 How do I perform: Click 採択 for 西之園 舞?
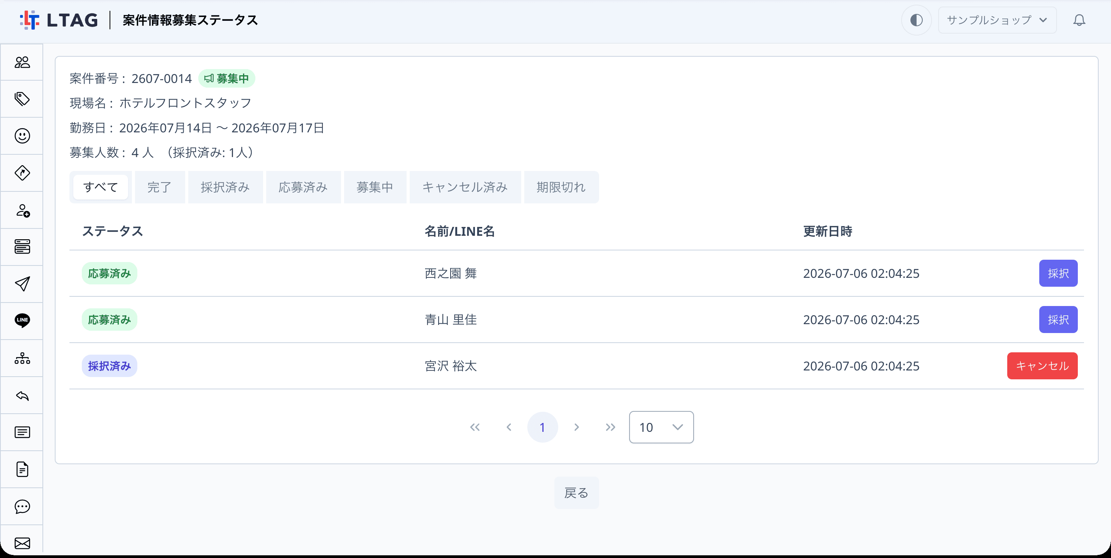click(1058, 273)
